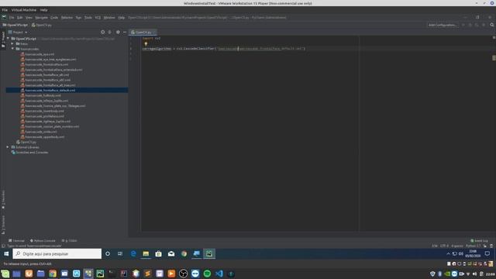Select haarcascade_upperbody.xml file

click(x=45, y=137)
